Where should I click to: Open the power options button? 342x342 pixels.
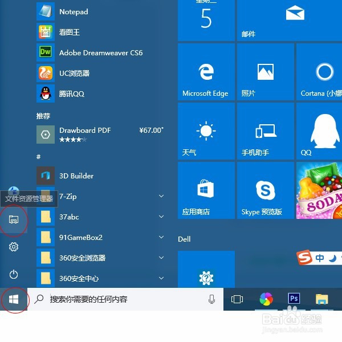coord(14,274)
